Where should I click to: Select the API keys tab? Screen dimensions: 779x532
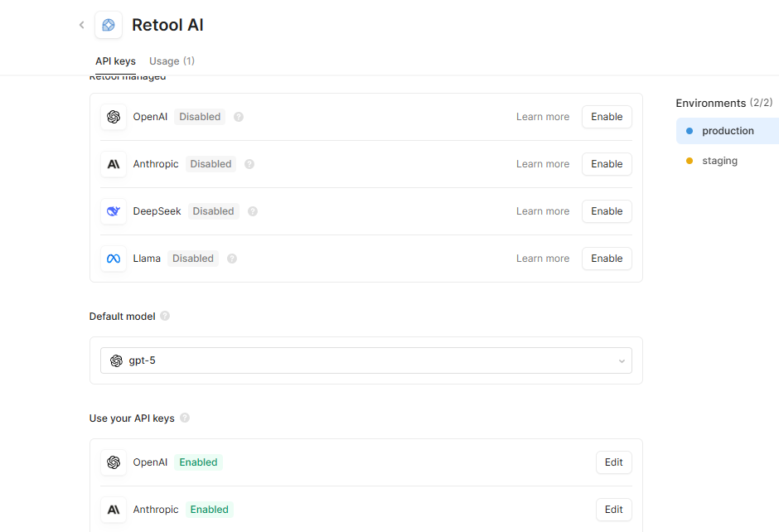[x=115, y=61]
